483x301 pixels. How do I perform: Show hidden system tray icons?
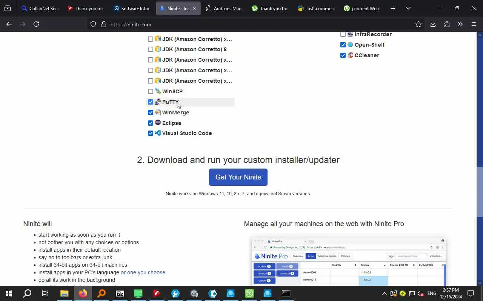(384, 293)
